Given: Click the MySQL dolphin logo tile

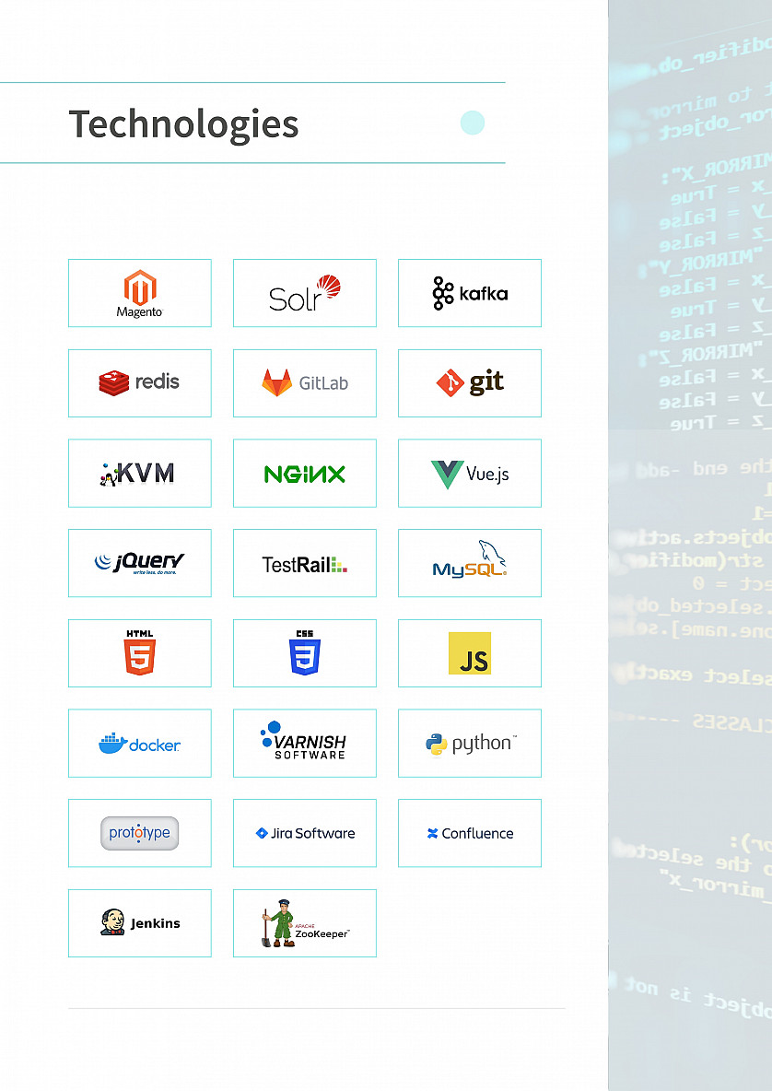Looking at the screenshot, I should click(470, 563).
